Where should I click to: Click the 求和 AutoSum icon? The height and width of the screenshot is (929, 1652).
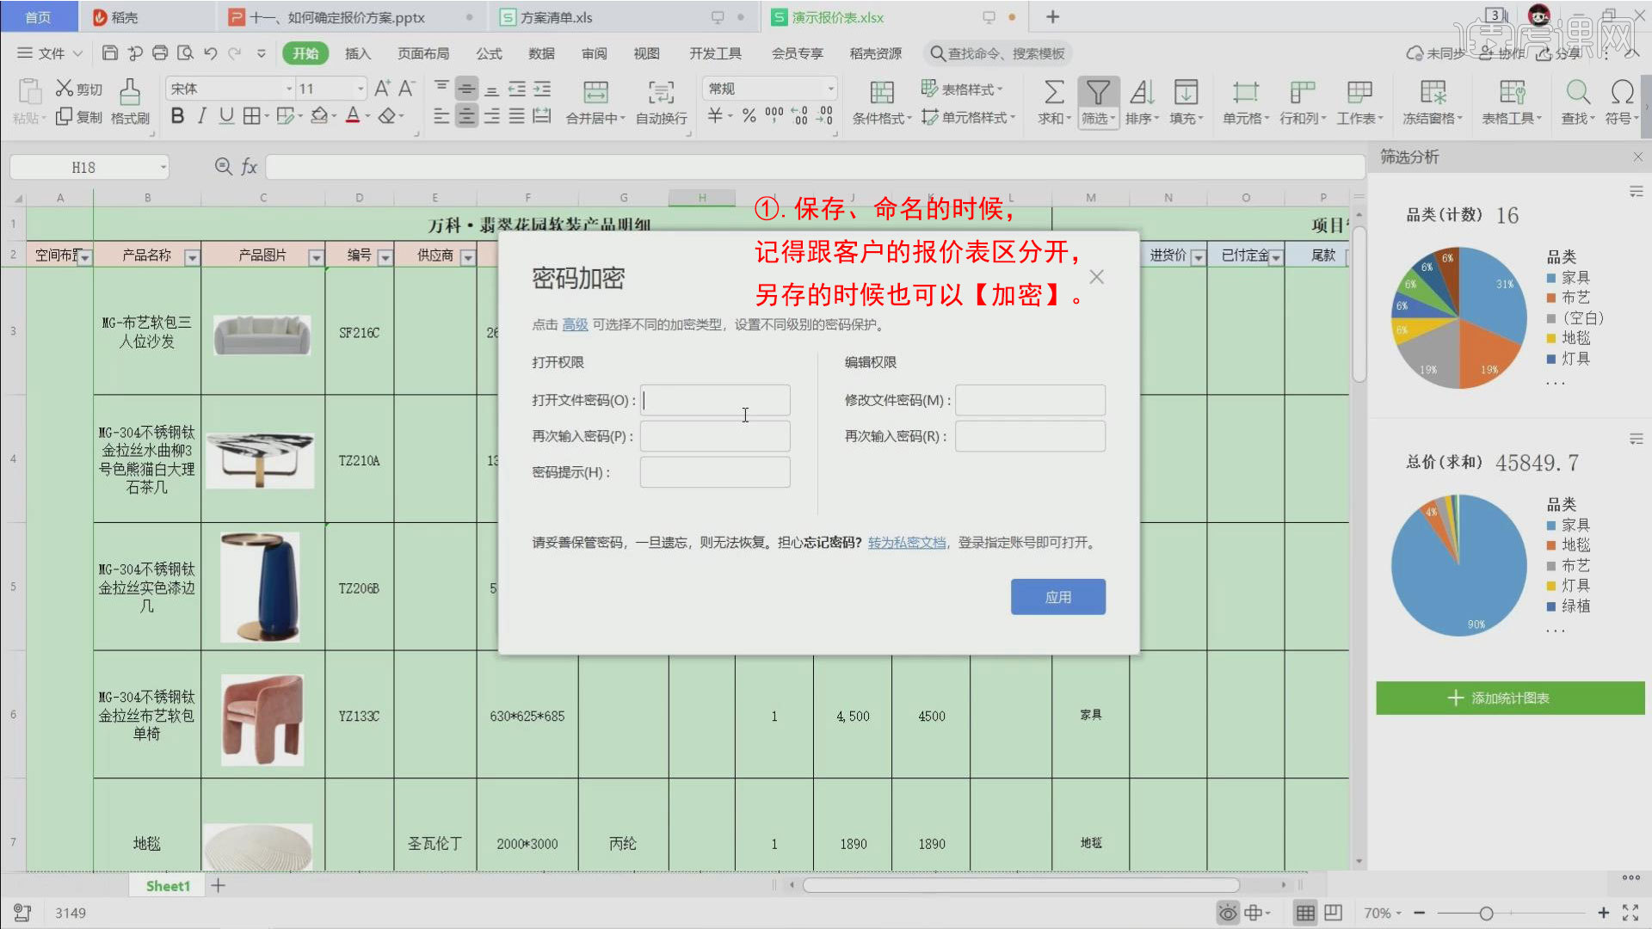(1054, 92)
